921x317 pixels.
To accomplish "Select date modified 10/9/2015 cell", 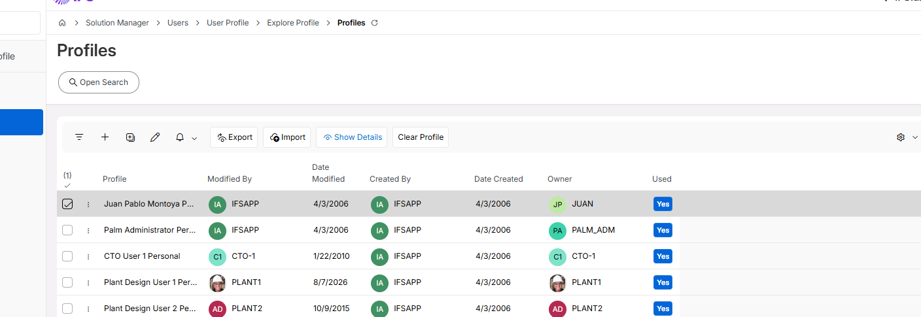I will coord(332,309).
